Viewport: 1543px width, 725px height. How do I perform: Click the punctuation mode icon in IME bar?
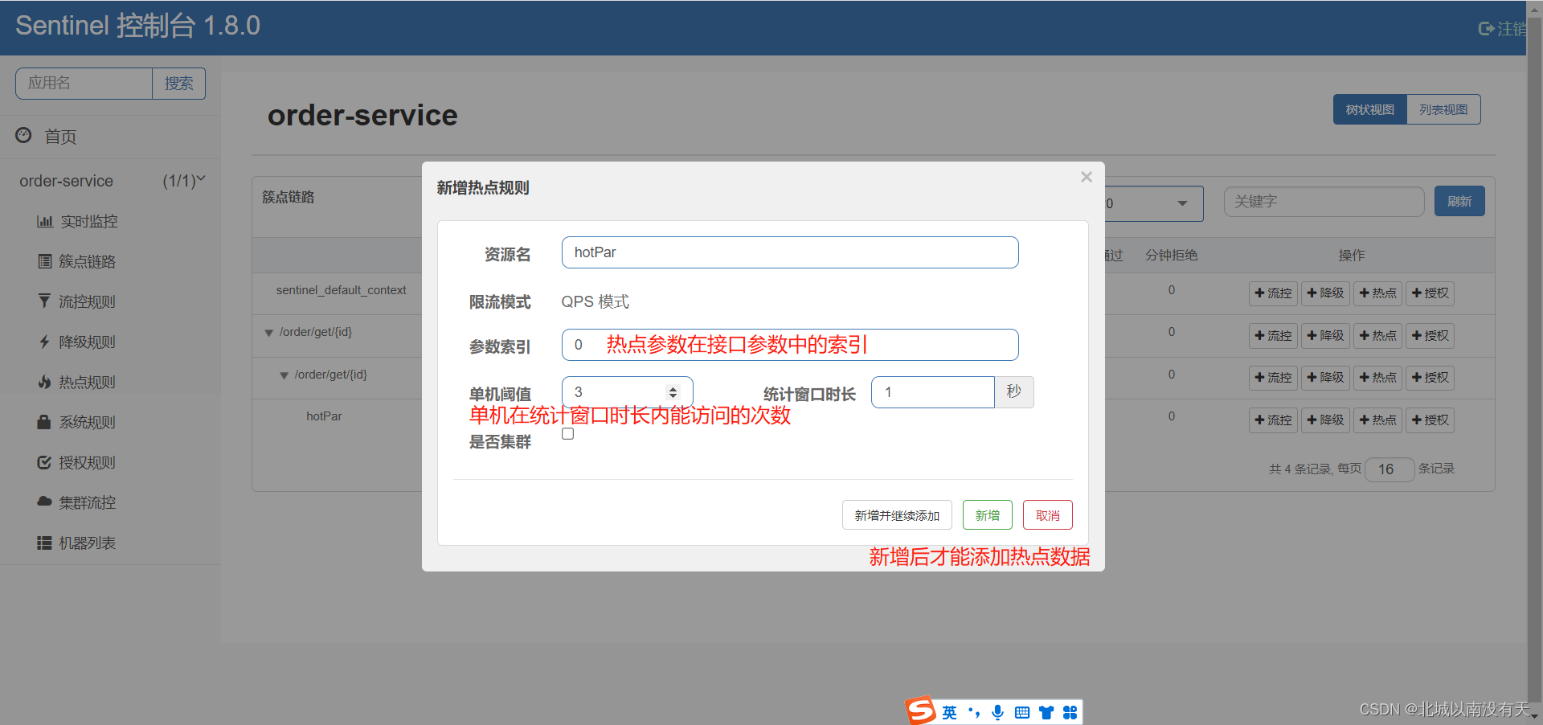pos(974,712)
